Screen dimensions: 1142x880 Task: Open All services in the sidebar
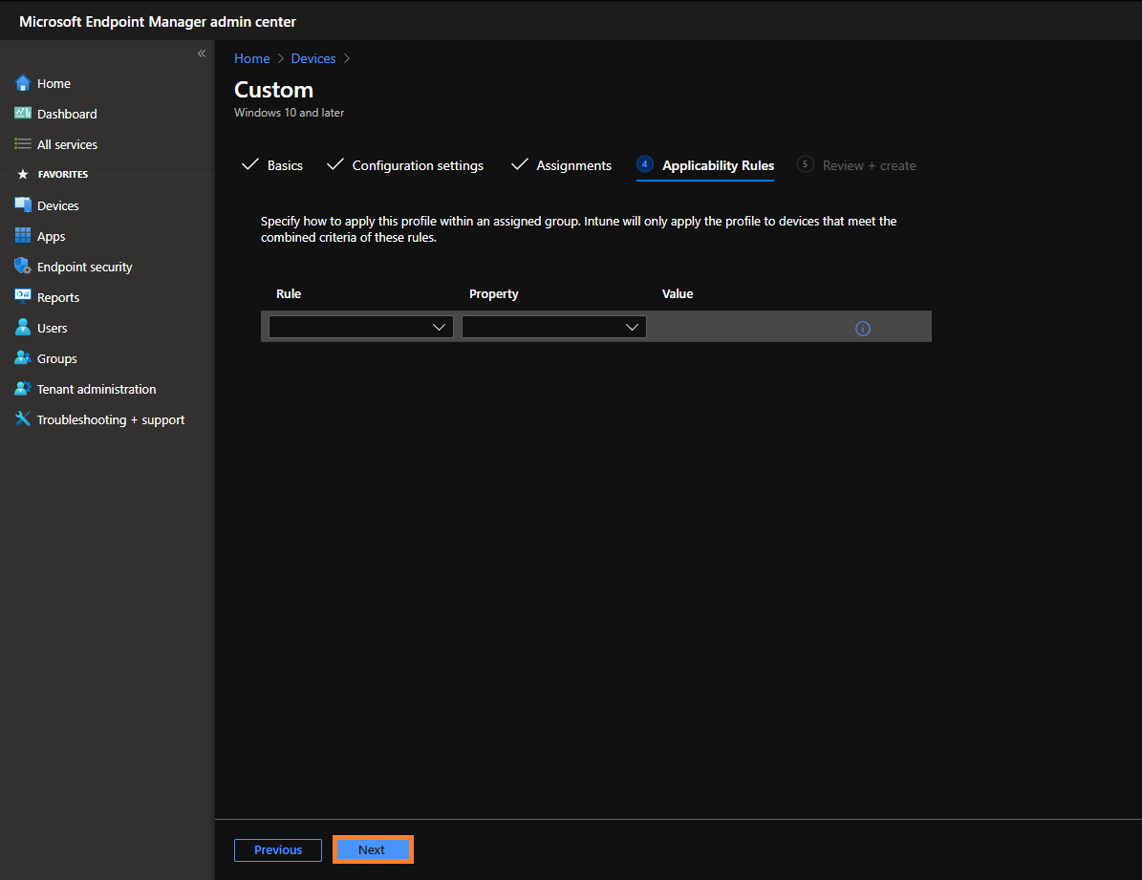point(67,145)
